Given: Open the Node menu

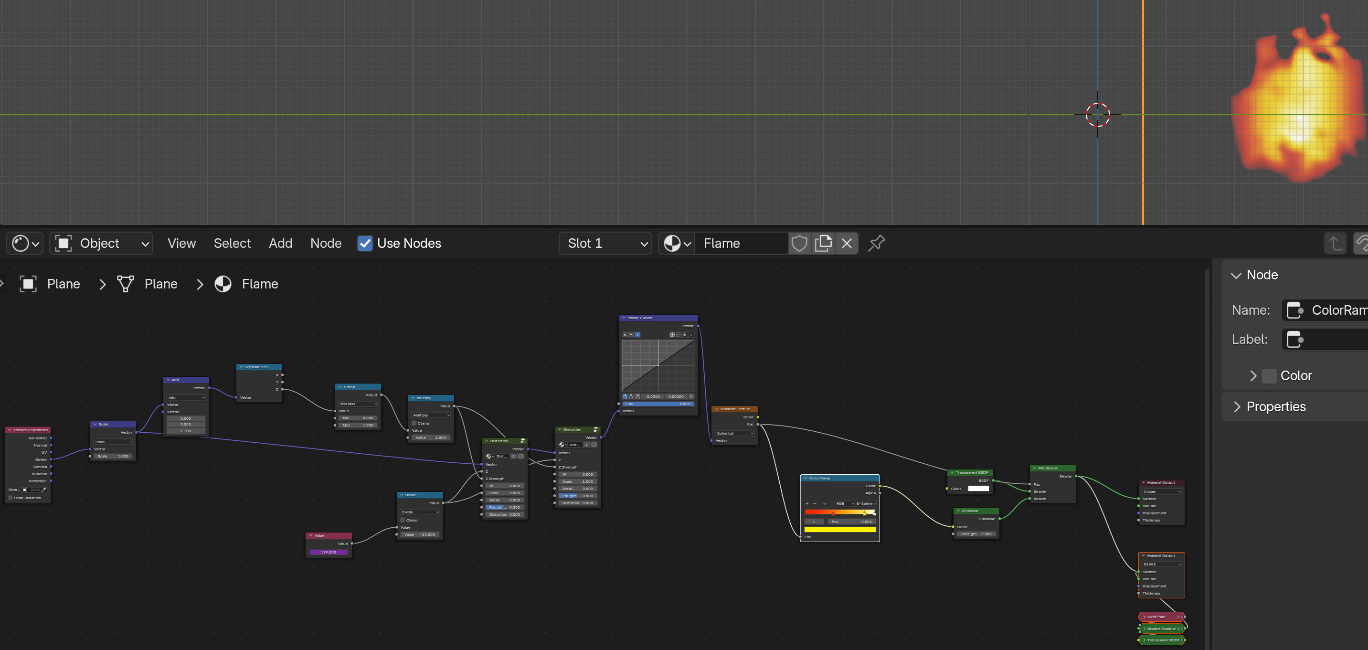Looking at the screenshot, I should click(x=326, y=243).
